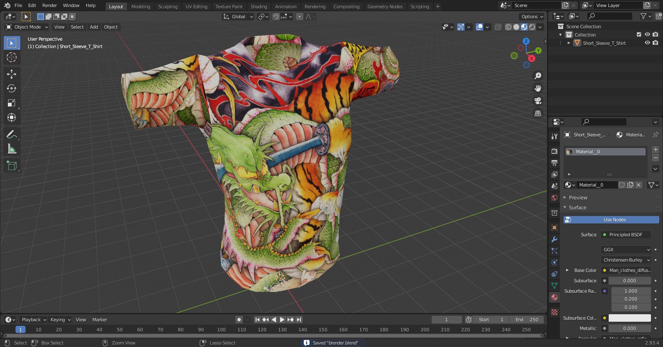Activate the Scale tool
This screenshot has height=347, width=663.
(x=12, y=103)
